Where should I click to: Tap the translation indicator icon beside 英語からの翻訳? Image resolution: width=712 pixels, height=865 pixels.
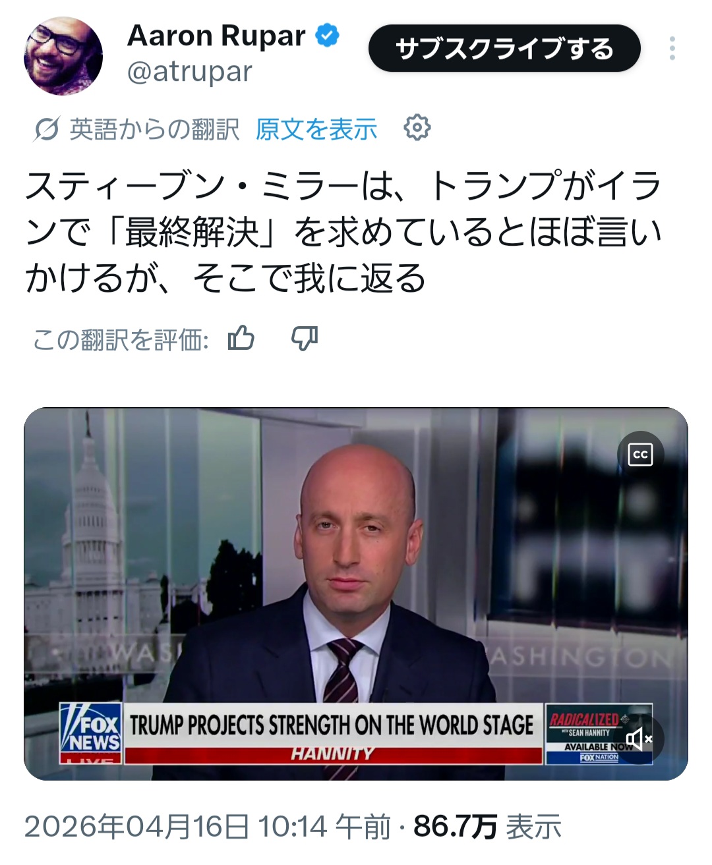47,129
